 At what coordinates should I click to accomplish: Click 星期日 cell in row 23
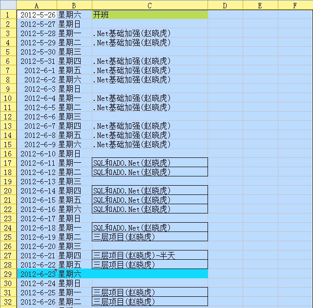(74, 218)
